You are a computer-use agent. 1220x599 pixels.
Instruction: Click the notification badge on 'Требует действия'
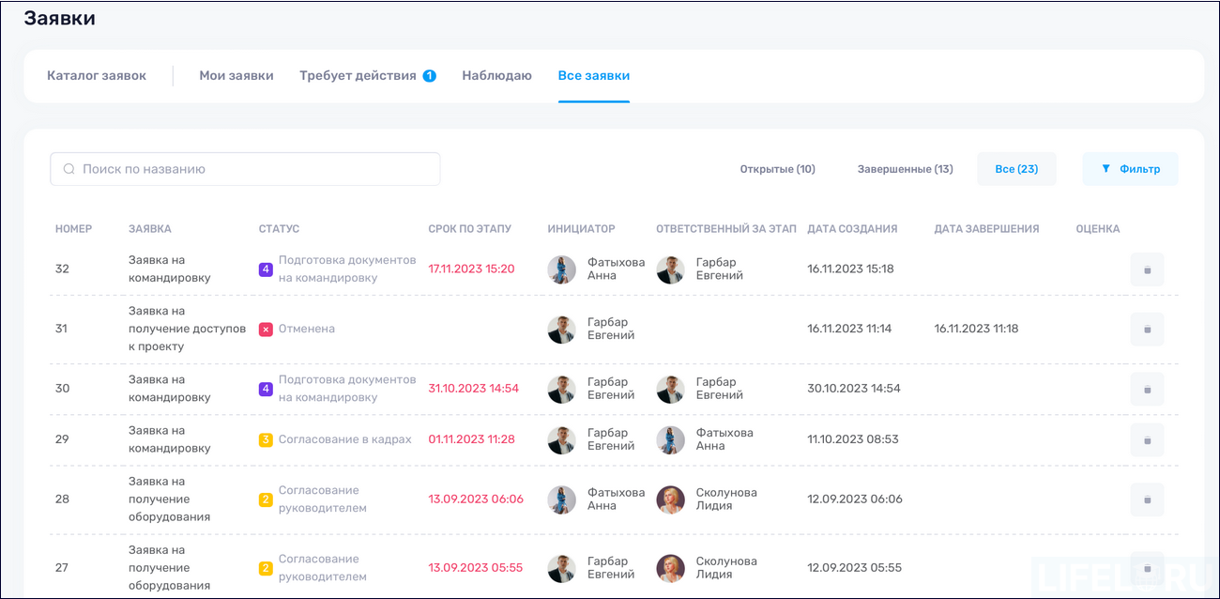coord(428,73)
